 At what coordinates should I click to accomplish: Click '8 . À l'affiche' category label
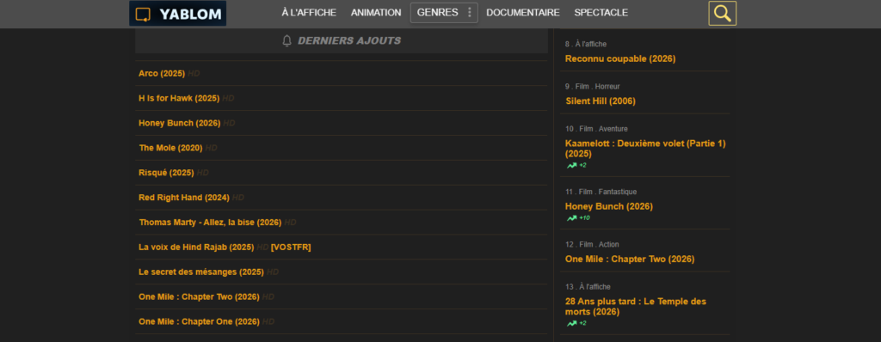585,44
